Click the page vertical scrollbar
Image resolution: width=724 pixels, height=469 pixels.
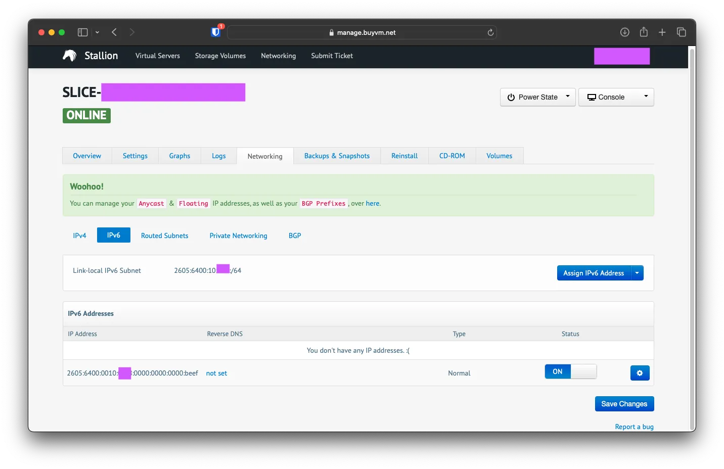coord(692,239)
